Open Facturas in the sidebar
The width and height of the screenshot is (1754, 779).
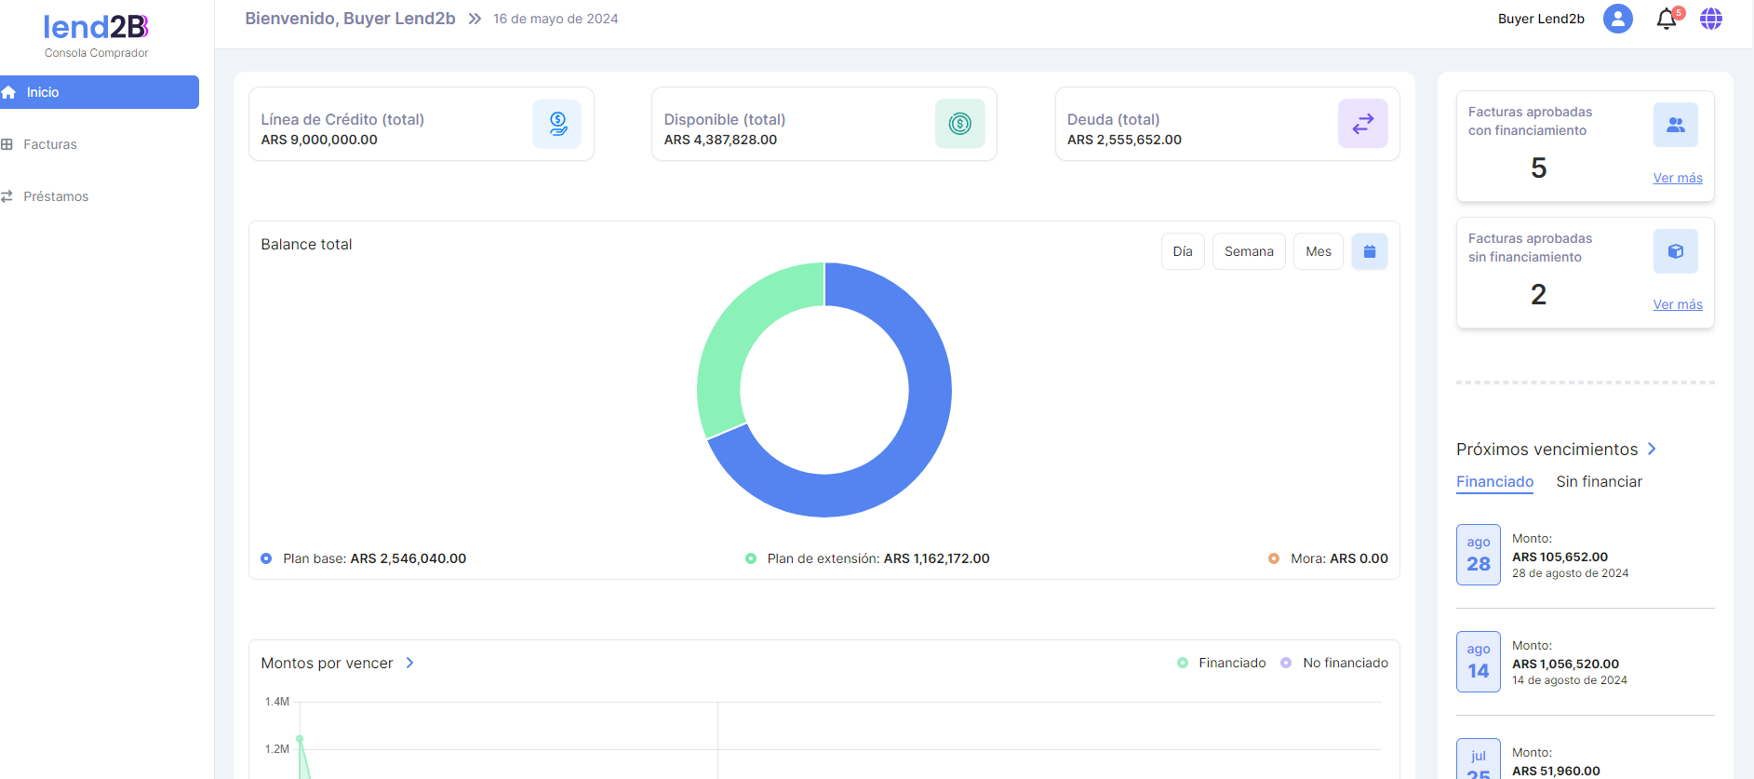pos(50,144)
